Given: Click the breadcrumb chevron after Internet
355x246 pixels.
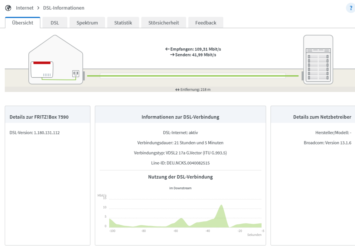Looking at the screenshot, I should click(38, 8).
